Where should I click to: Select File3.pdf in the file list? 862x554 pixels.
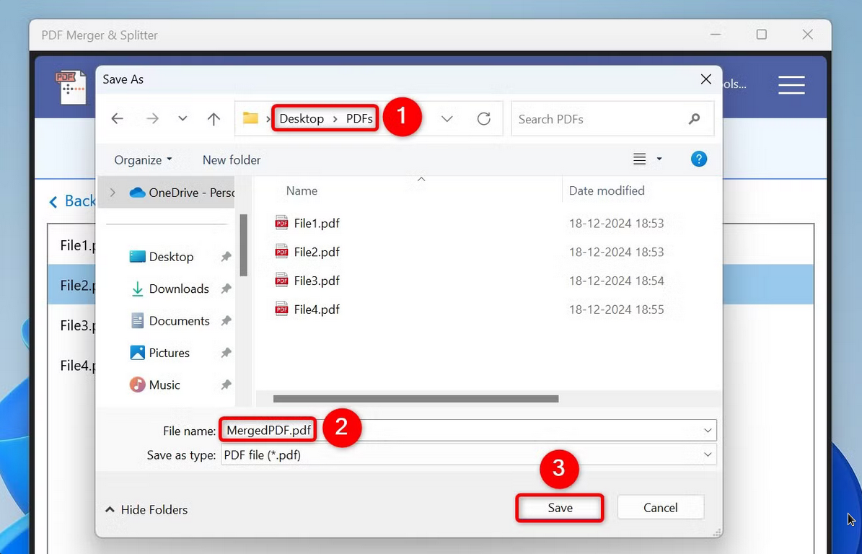click(x=317, y=281)
